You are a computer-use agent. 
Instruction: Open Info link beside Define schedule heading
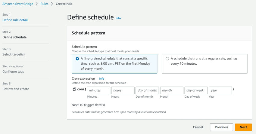tap(118, 18)
